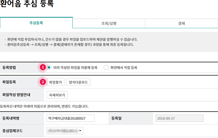The image size is (218, 138).
Task: Open the 결재 tab
Action: (181, 23)
